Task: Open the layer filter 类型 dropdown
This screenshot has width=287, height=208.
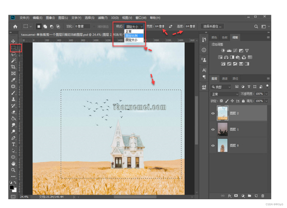Action: [x=221, y=87]
